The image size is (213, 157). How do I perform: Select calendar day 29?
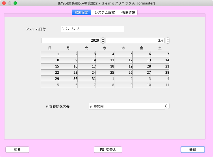[50, 79]
